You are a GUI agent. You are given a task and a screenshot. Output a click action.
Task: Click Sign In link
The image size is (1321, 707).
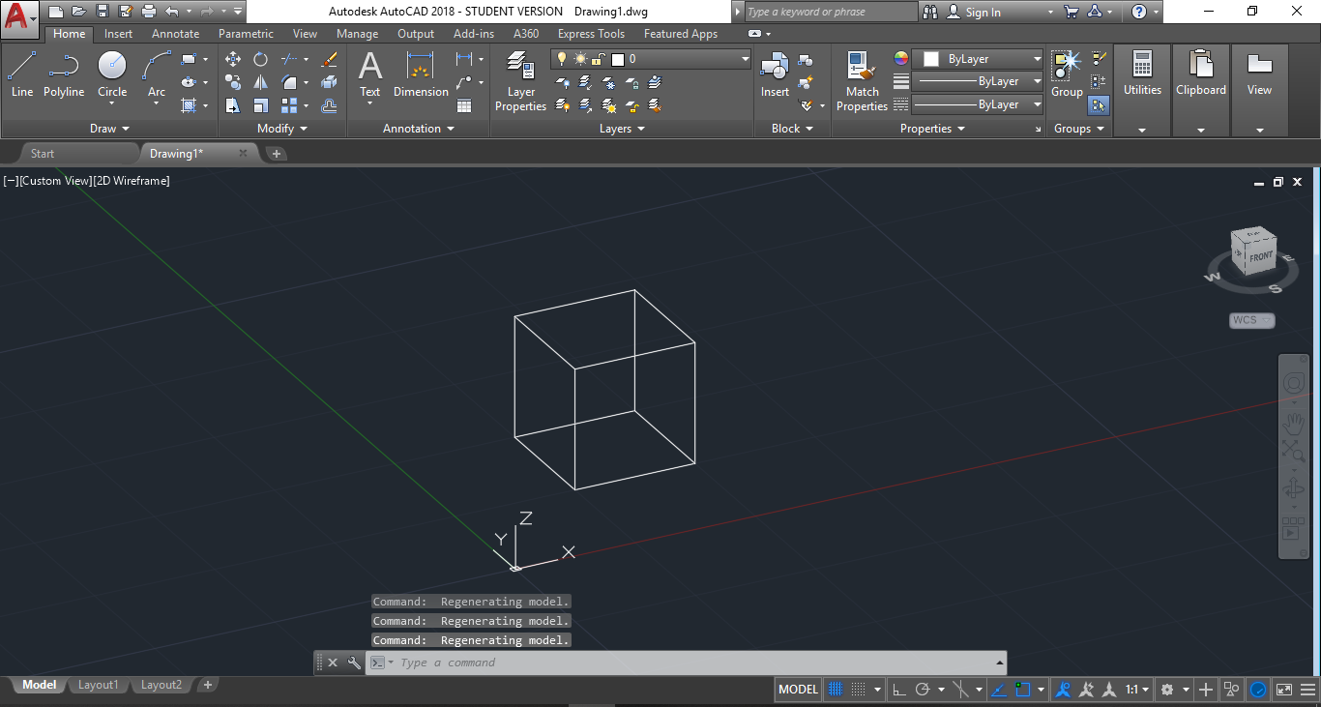983,12
